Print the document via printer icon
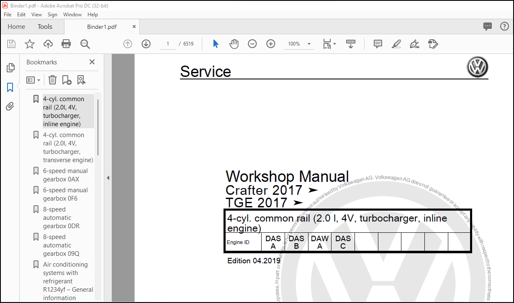The image size is (514, 303). 66,44
